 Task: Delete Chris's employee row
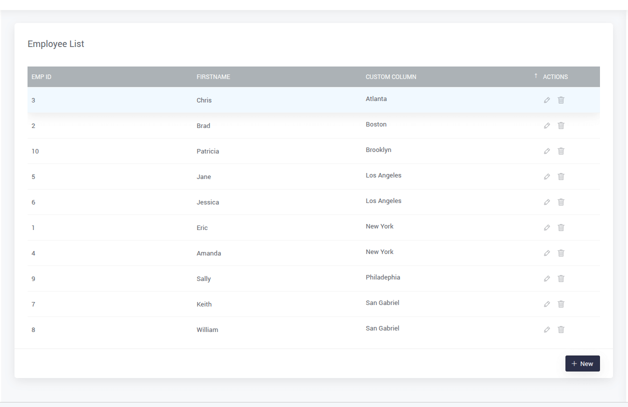561,100
